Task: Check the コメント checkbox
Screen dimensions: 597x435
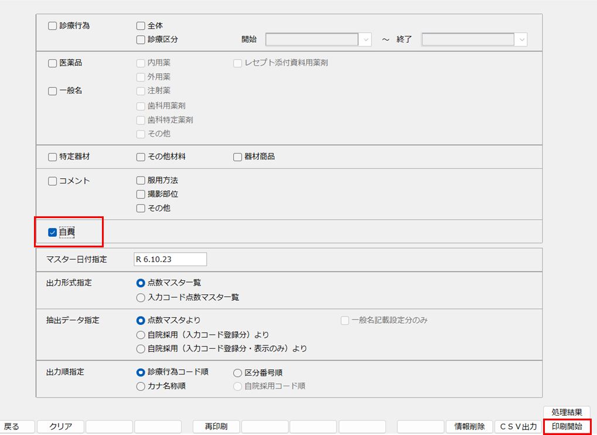Action: (53, 181)
